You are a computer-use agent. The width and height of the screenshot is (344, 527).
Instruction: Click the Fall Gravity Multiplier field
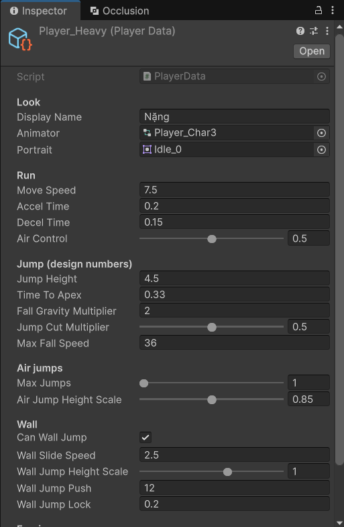tap(235, 311)
